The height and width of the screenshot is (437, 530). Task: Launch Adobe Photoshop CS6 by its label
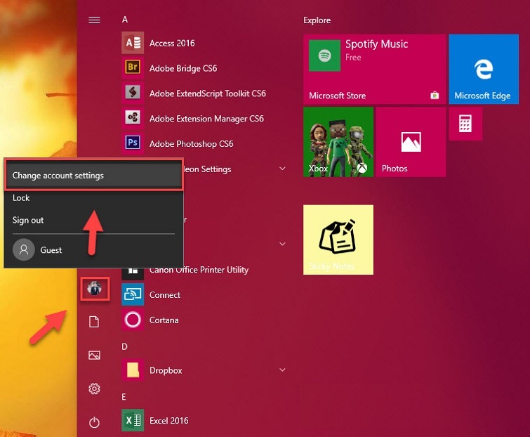pyautogui.click(x=192, y=144)
